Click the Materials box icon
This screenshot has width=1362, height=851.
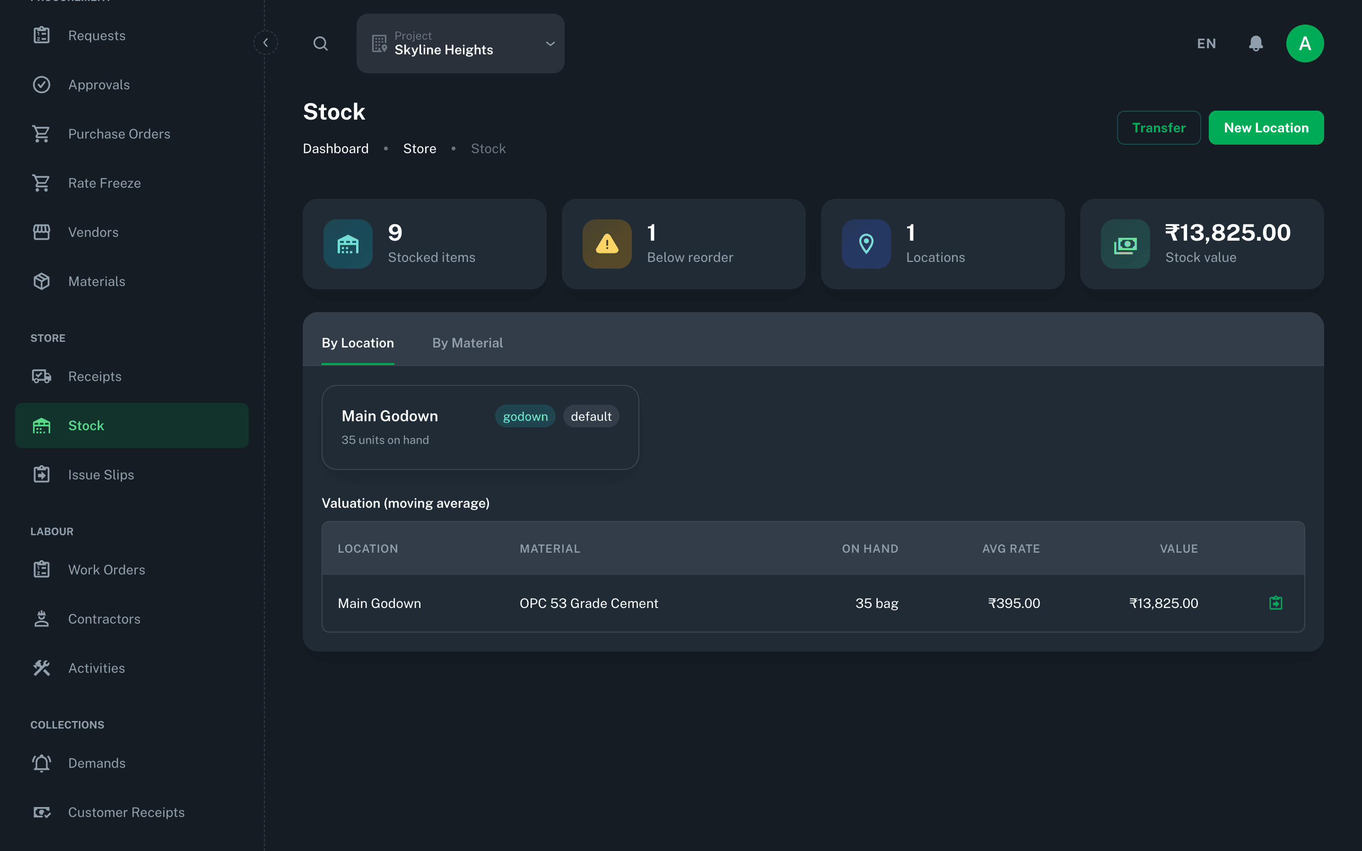tap(42, 281)
